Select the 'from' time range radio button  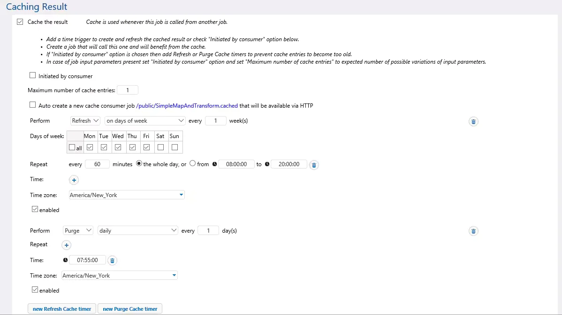tap(193, 164)
